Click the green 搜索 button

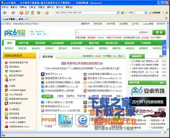tap(159, 32)
